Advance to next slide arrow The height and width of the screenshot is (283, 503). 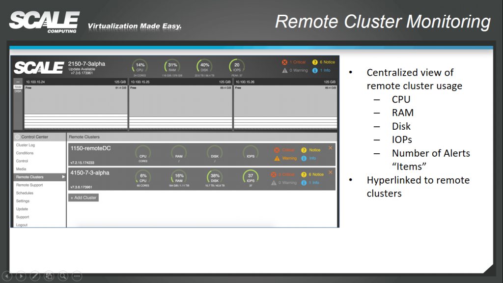pos(21,276)
